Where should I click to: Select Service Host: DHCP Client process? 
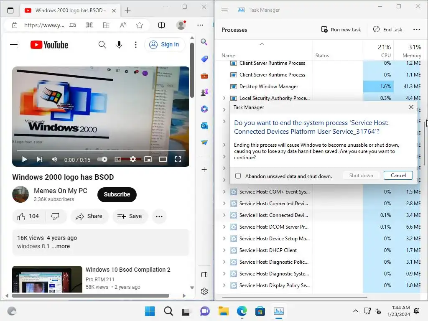pos(268,250)
